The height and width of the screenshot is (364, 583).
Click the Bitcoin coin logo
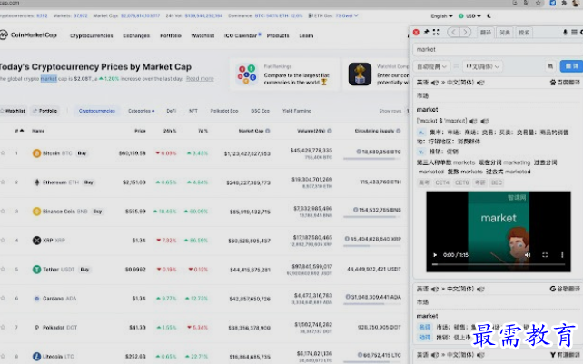click(x=36, y=153)
